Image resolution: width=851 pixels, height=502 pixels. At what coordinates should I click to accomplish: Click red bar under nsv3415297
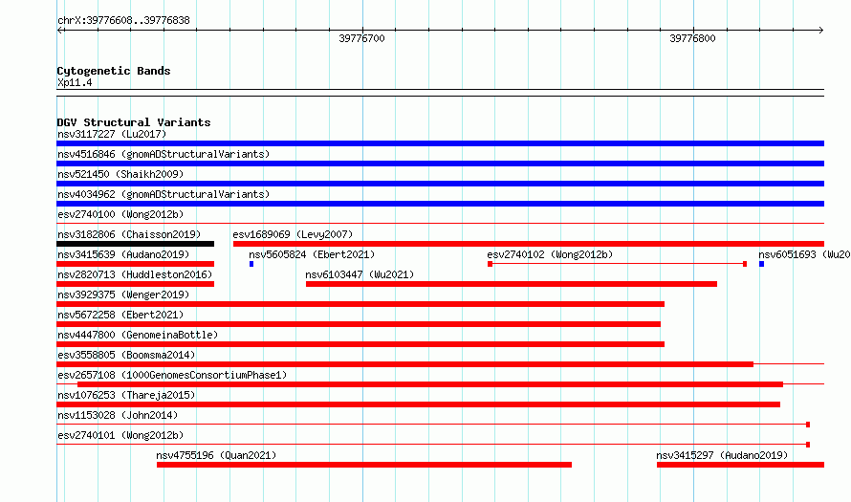(740, 465)
